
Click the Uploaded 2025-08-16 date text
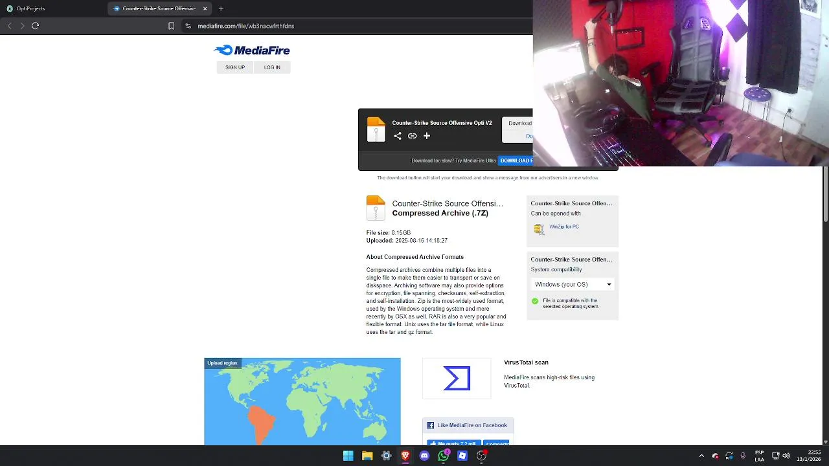click(x=407, y=240)
